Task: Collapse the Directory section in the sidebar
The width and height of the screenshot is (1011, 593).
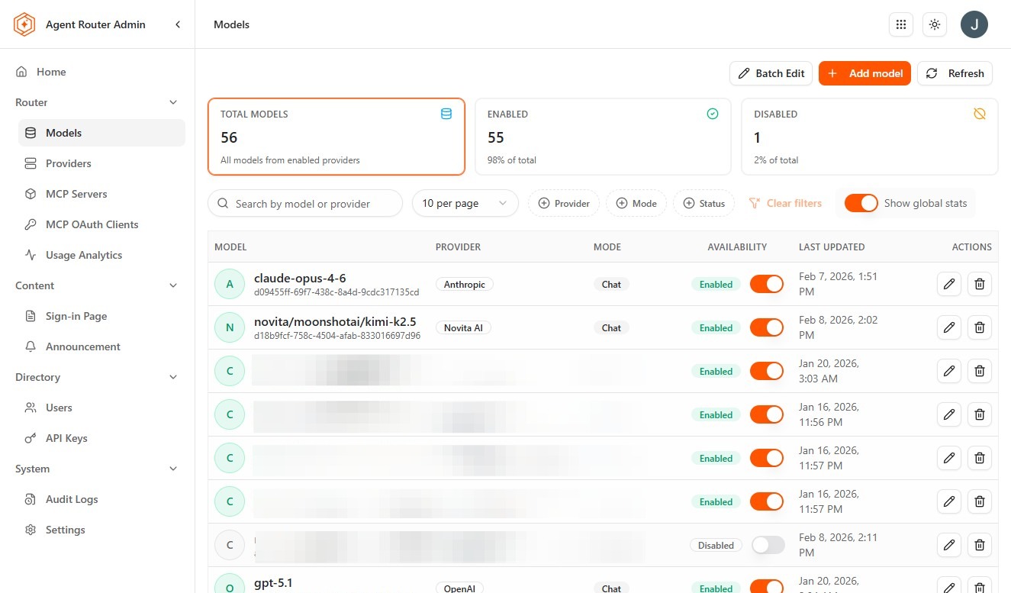Action: coord(173,377)
